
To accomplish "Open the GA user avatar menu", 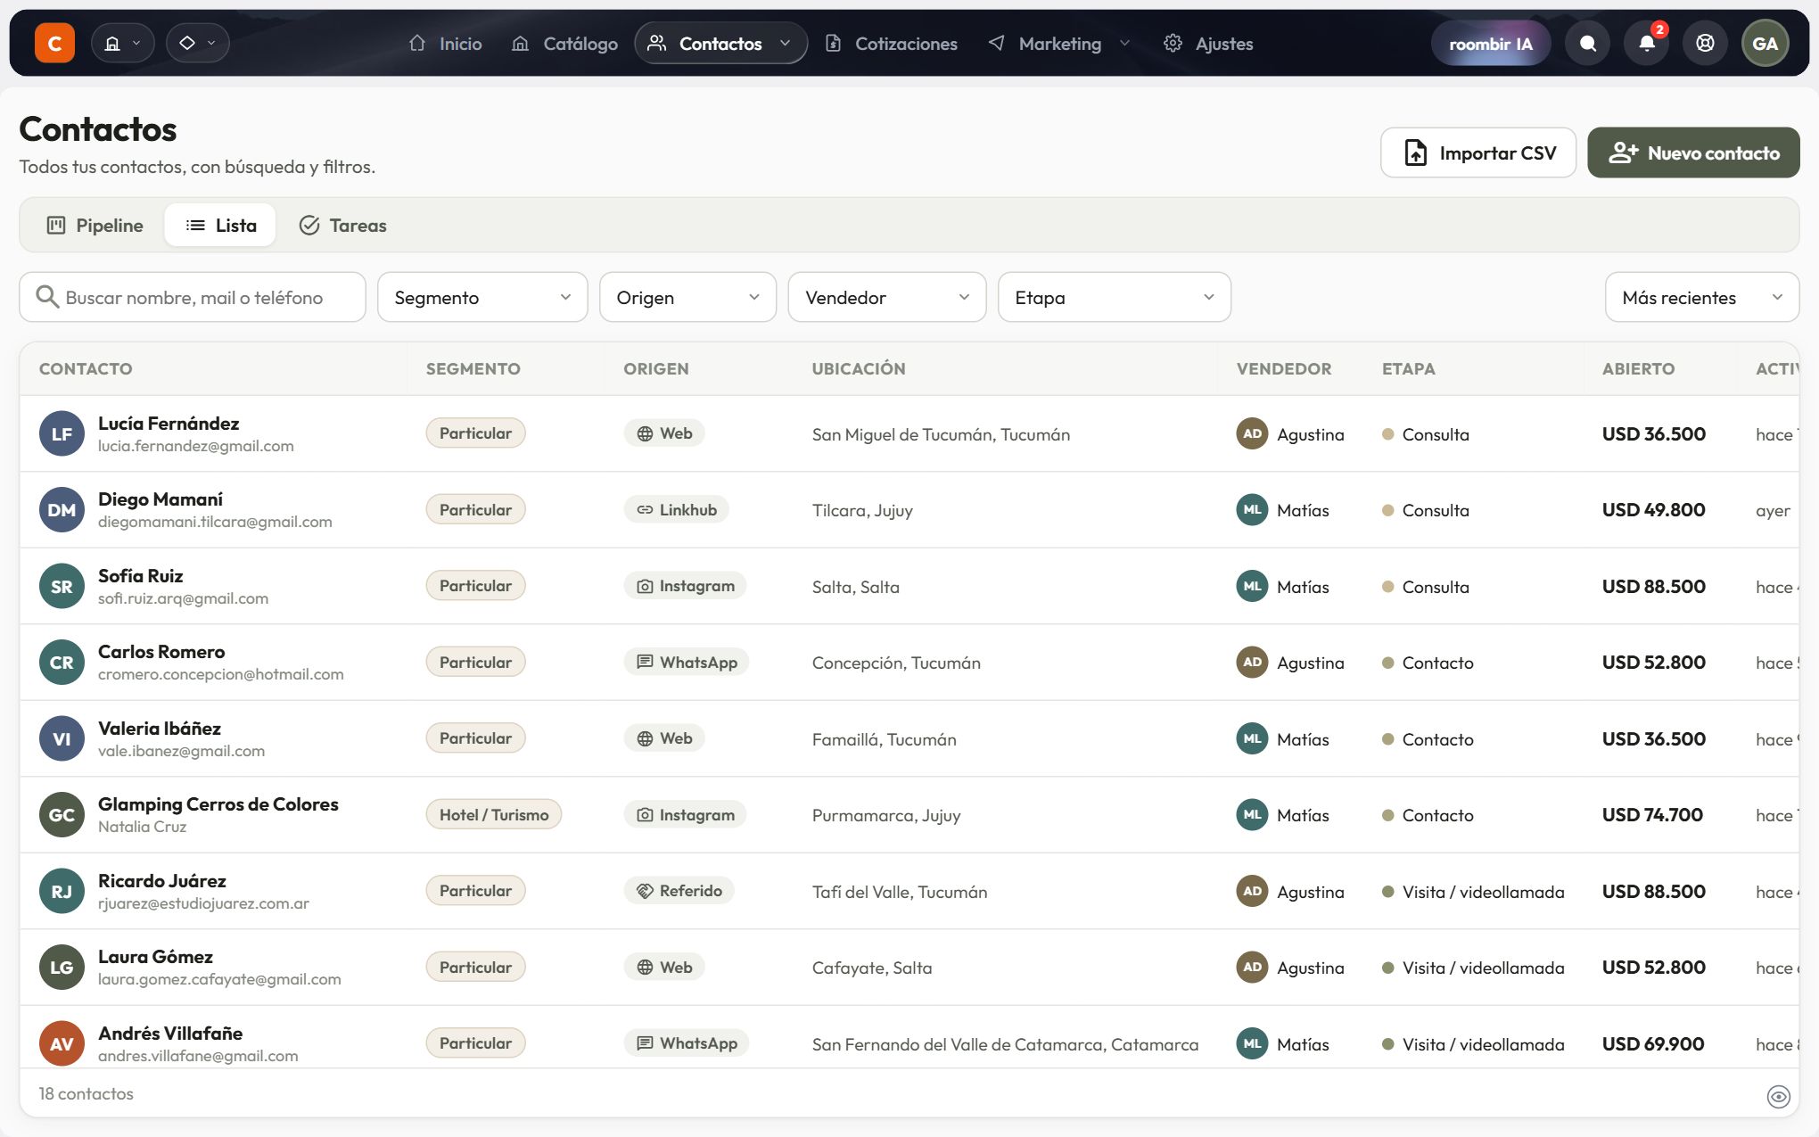I will pos(1765,43).
